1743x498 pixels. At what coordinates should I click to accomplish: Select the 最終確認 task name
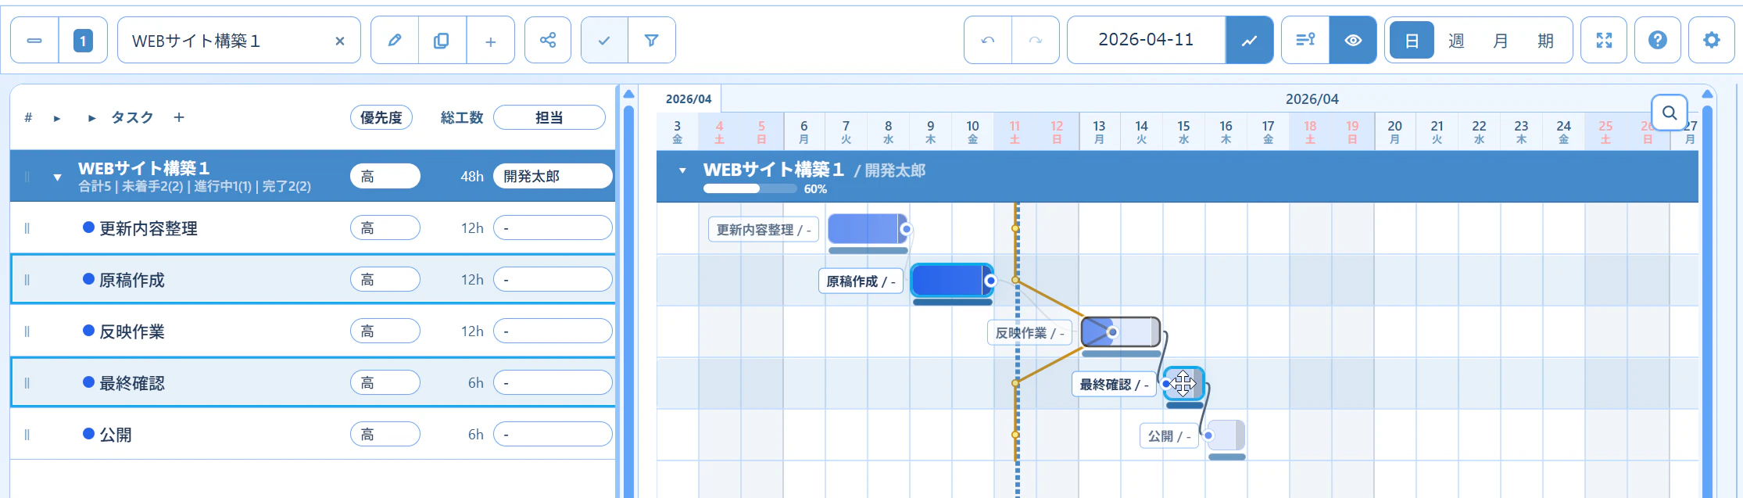[x=131, y=383]
